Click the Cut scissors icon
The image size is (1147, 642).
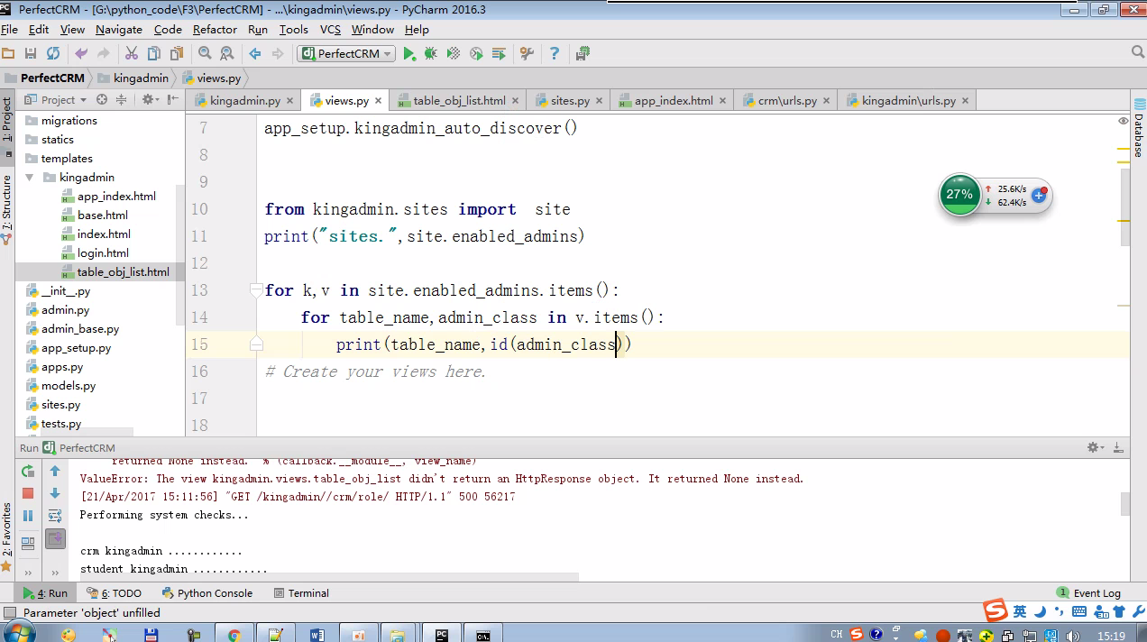point(132,54)
